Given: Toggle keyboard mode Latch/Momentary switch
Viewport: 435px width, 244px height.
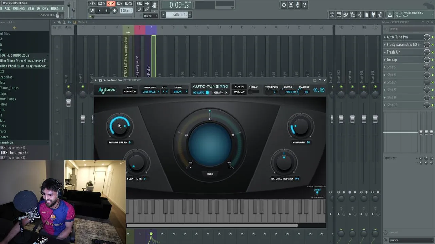Looking at the screenshot, I should coord(317,193).
